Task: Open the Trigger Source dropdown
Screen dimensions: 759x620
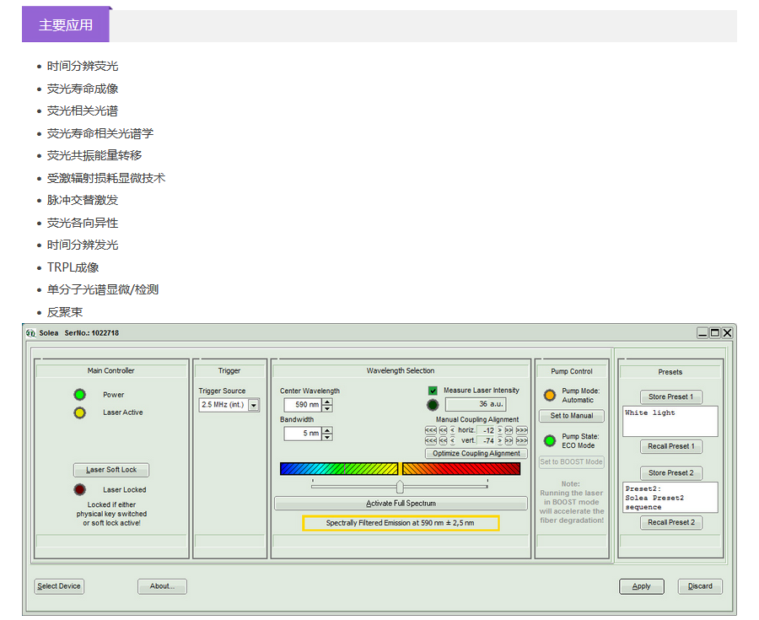Action: tap(253, 406)
